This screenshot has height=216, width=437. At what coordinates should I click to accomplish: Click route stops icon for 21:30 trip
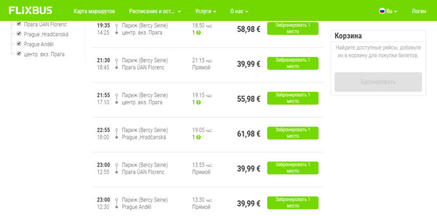117,64
